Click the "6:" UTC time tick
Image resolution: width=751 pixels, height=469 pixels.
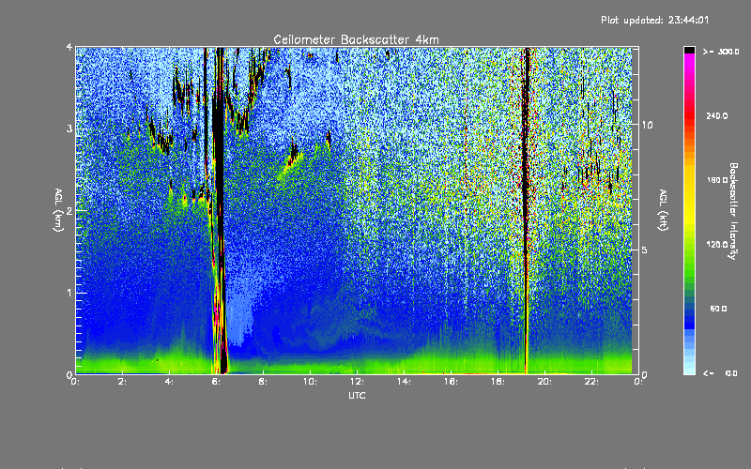(x=217, y=382)
